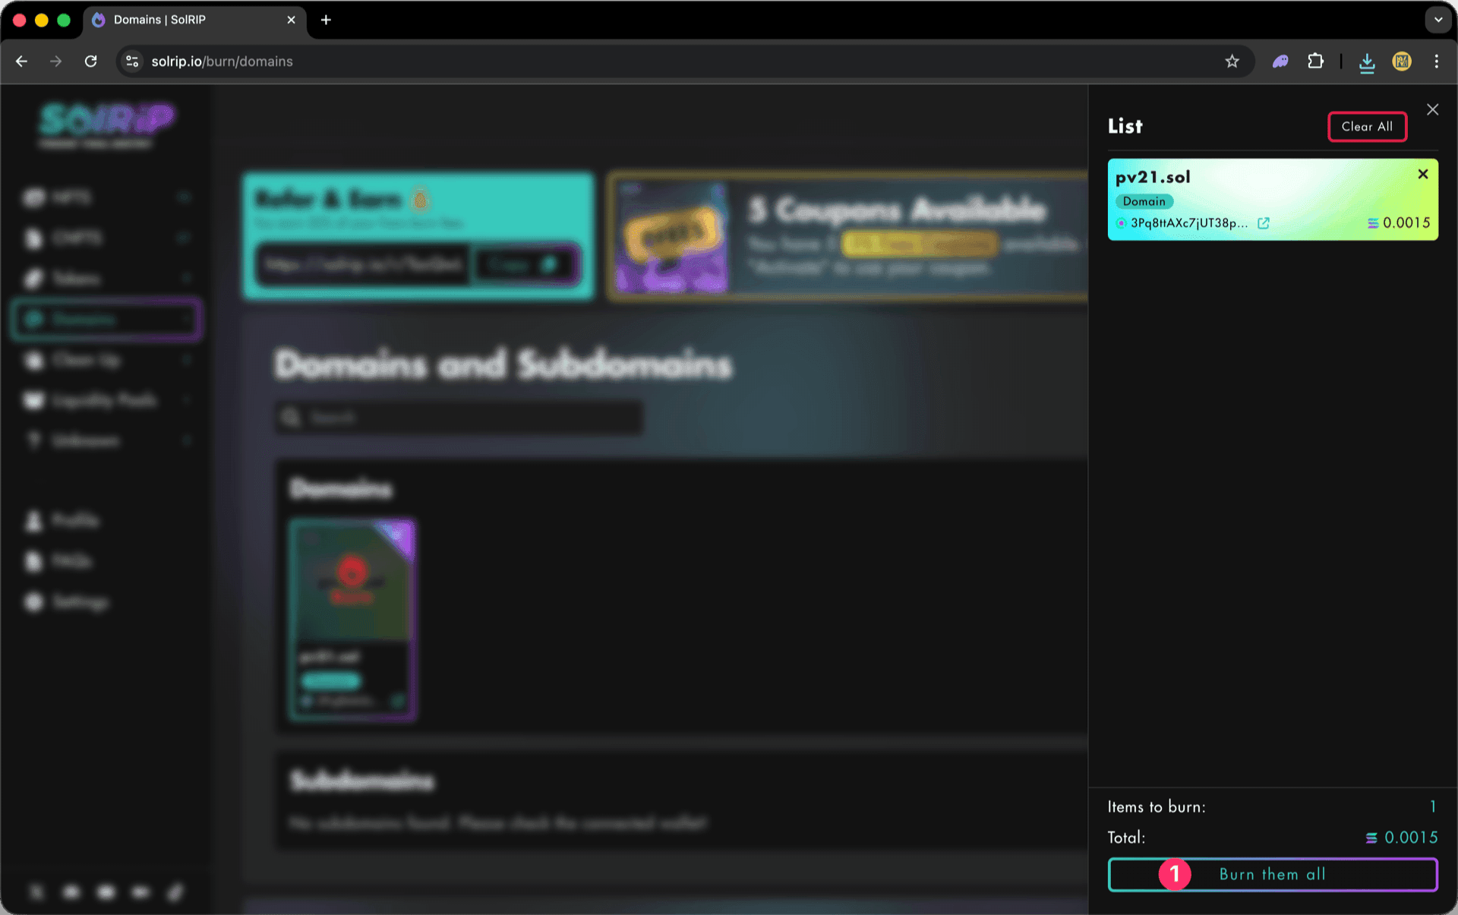
Task: Open the Chrome profile avatar
Action: pos(1402,62)
